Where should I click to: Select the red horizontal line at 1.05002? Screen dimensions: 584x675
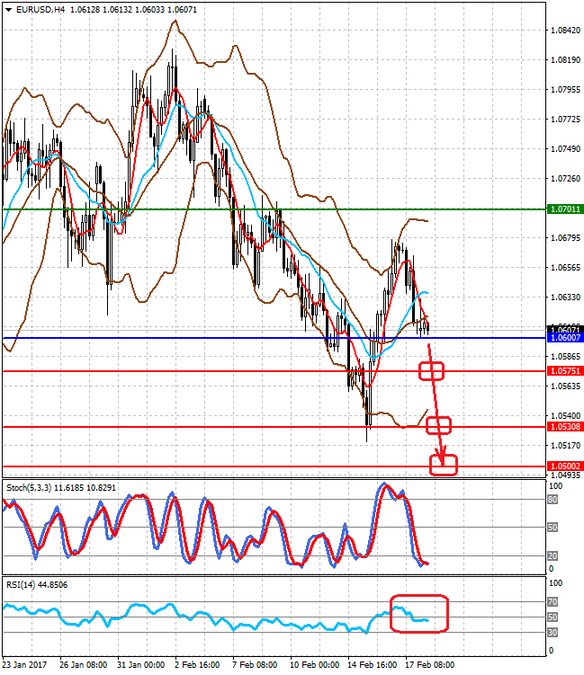point(274,466)
